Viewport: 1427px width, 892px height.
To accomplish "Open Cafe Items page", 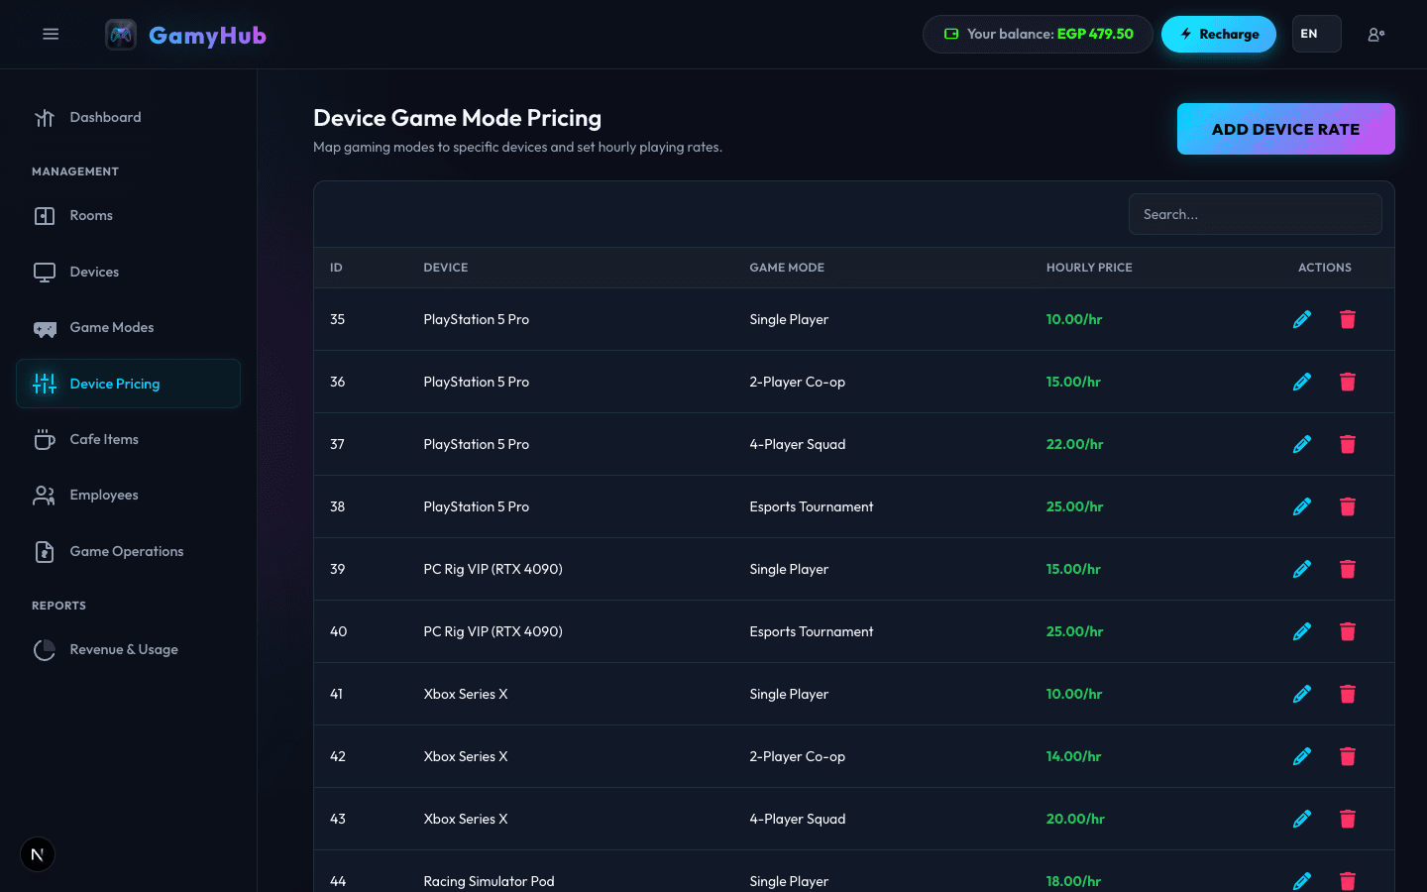I will tap(128, 439).
